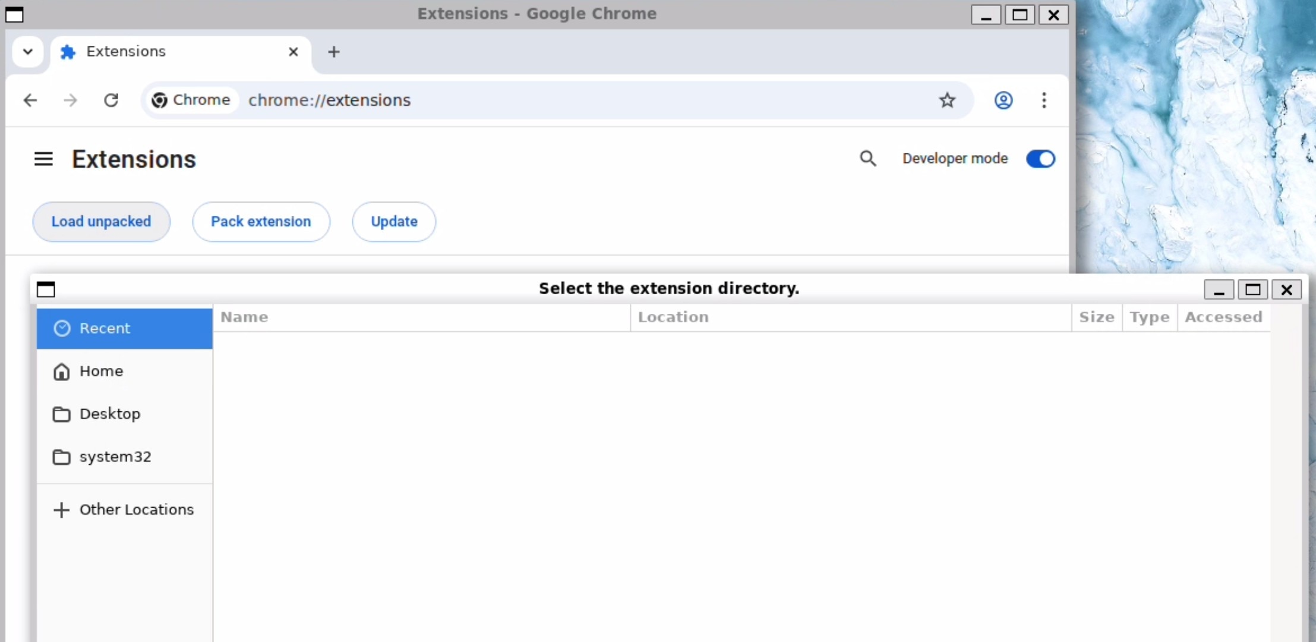Switch to the Extensions tab

coord(128,52)
